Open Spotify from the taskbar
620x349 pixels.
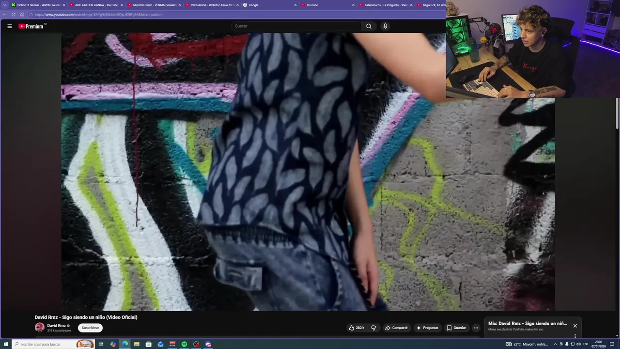point(184,344)
